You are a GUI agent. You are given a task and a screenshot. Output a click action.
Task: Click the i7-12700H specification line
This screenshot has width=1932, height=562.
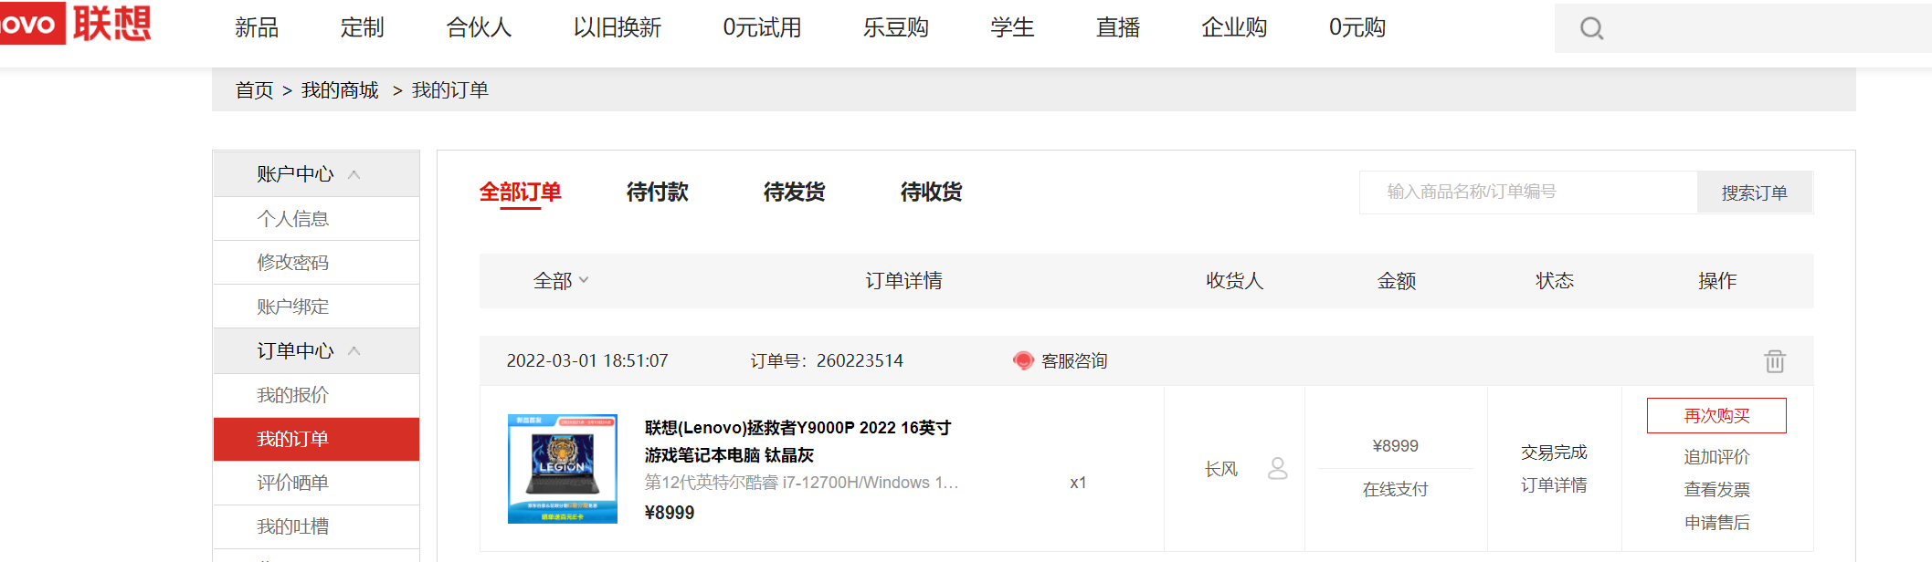tap(802, 483)
